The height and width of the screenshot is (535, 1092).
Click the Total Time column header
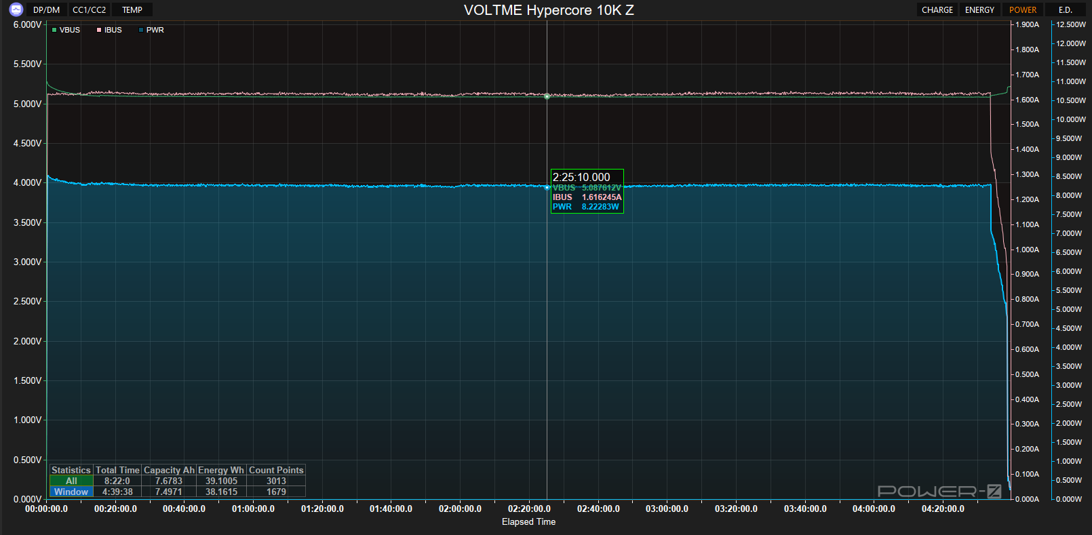coord(117,470)
